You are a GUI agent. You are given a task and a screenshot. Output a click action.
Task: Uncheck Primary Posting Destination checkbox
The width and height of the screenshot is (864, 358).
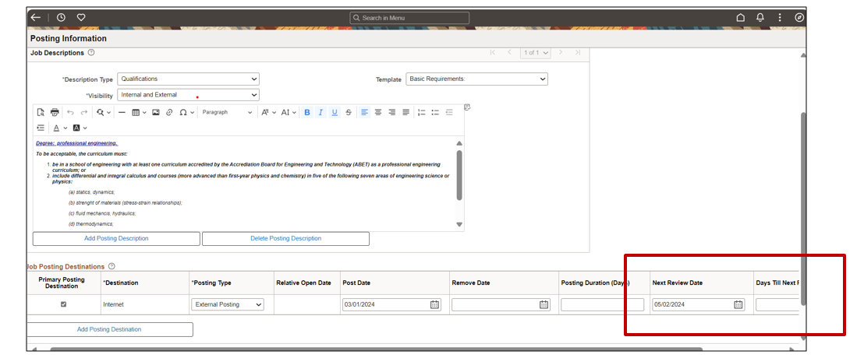click(x=63, y=304)
